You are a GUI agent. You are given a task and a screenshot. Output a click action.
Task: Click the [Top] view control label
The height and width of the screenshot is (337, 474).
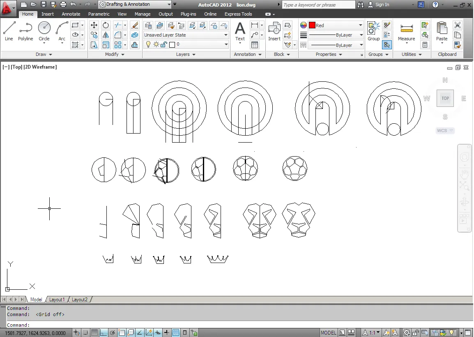pyautogui.click(x=16, y=67)
